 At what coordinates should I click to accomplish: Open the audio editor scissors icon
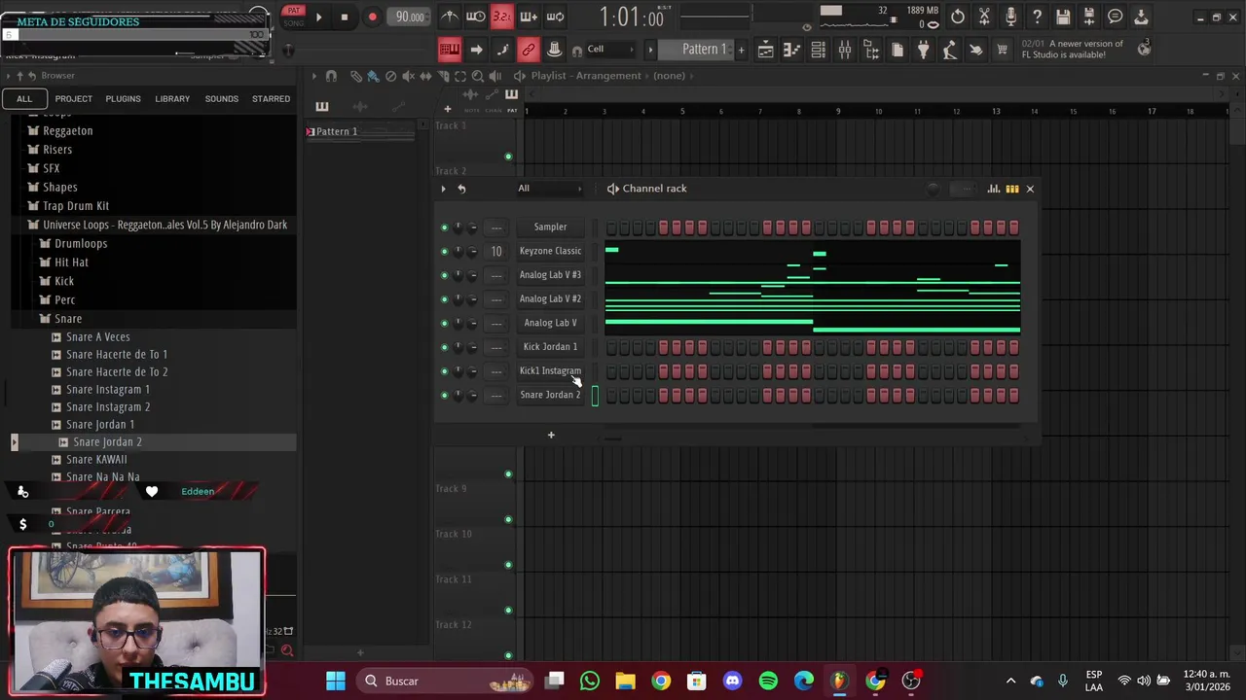984,17
